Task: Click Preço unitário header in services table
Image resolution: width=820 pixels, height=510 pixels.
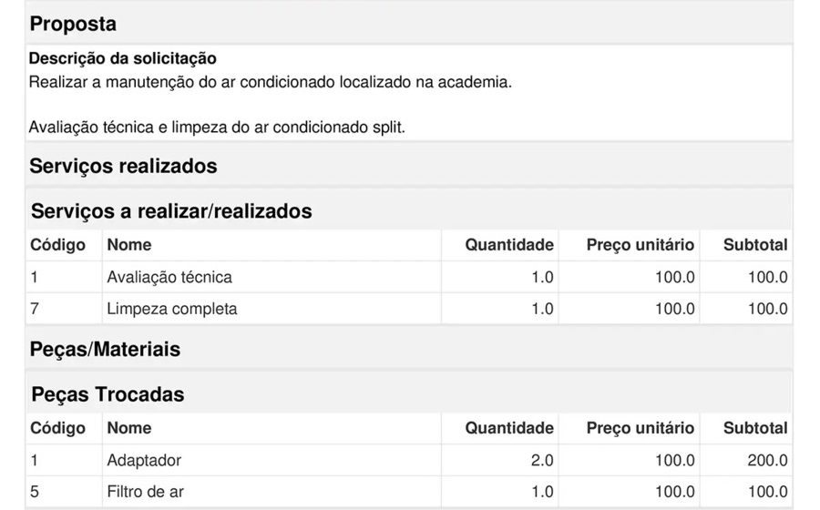Action: pos(640,245)
